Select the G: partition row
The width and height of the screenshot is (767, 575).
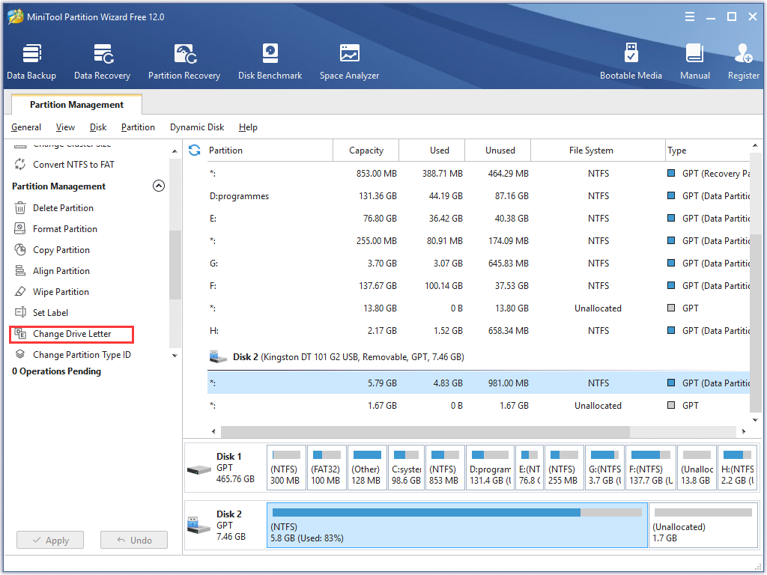coord(479,264)
